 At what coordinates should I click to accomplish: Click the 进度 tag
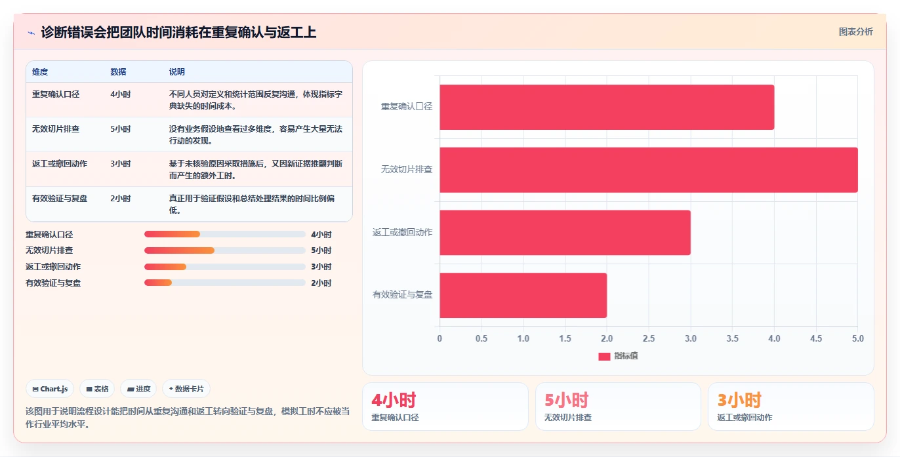point(139,389)
